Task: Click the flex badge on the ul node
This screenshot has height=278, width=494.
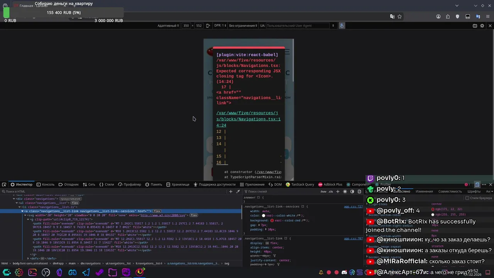Action: (74, 203)
